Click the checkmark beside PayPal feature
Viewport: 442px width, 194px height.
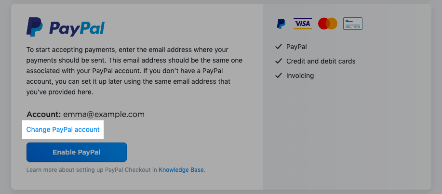click(x=279, y=47)
